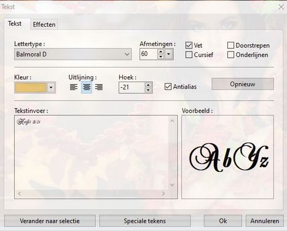Decrease Afmetingen value with down arrow
Screen dimensions: 287x231
click(161, 57)
